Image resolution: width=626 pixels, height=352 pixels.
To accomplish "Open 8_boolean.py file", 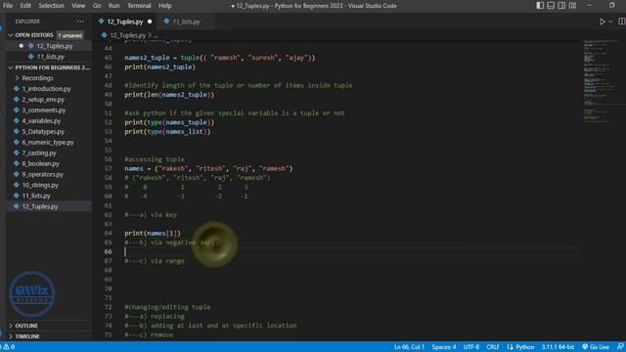I will tap(41, 164).
